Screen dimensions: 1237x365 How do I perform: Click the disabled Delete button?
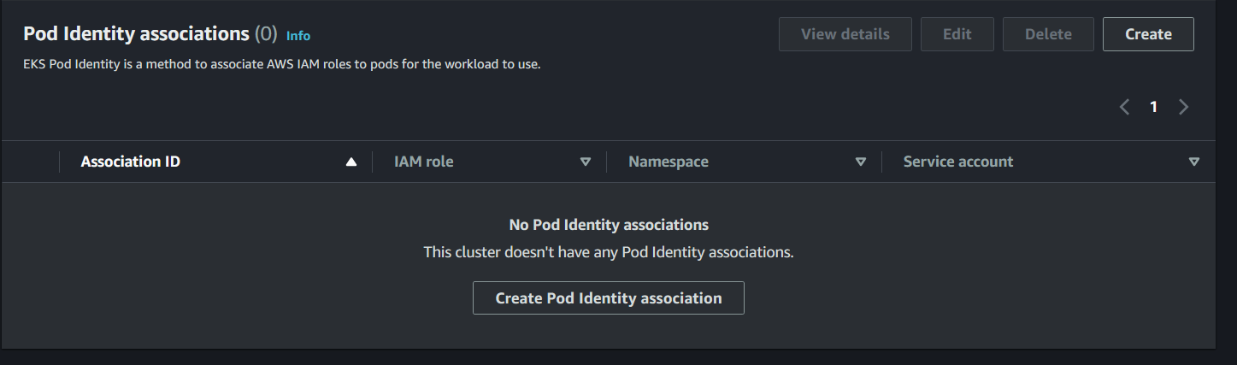pos(1048,34)
